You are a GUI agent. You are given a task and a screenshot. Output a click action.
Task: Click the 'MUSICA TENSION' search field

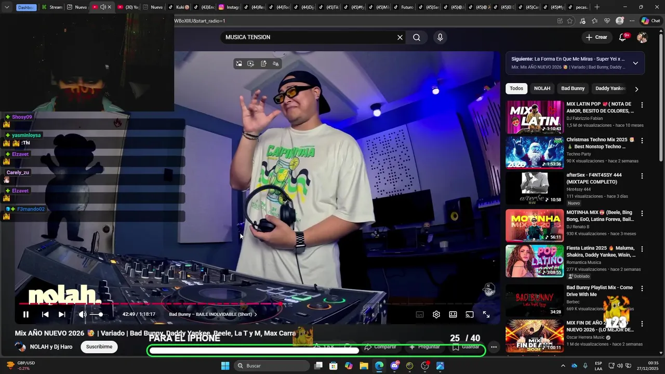tap(309, 37)
